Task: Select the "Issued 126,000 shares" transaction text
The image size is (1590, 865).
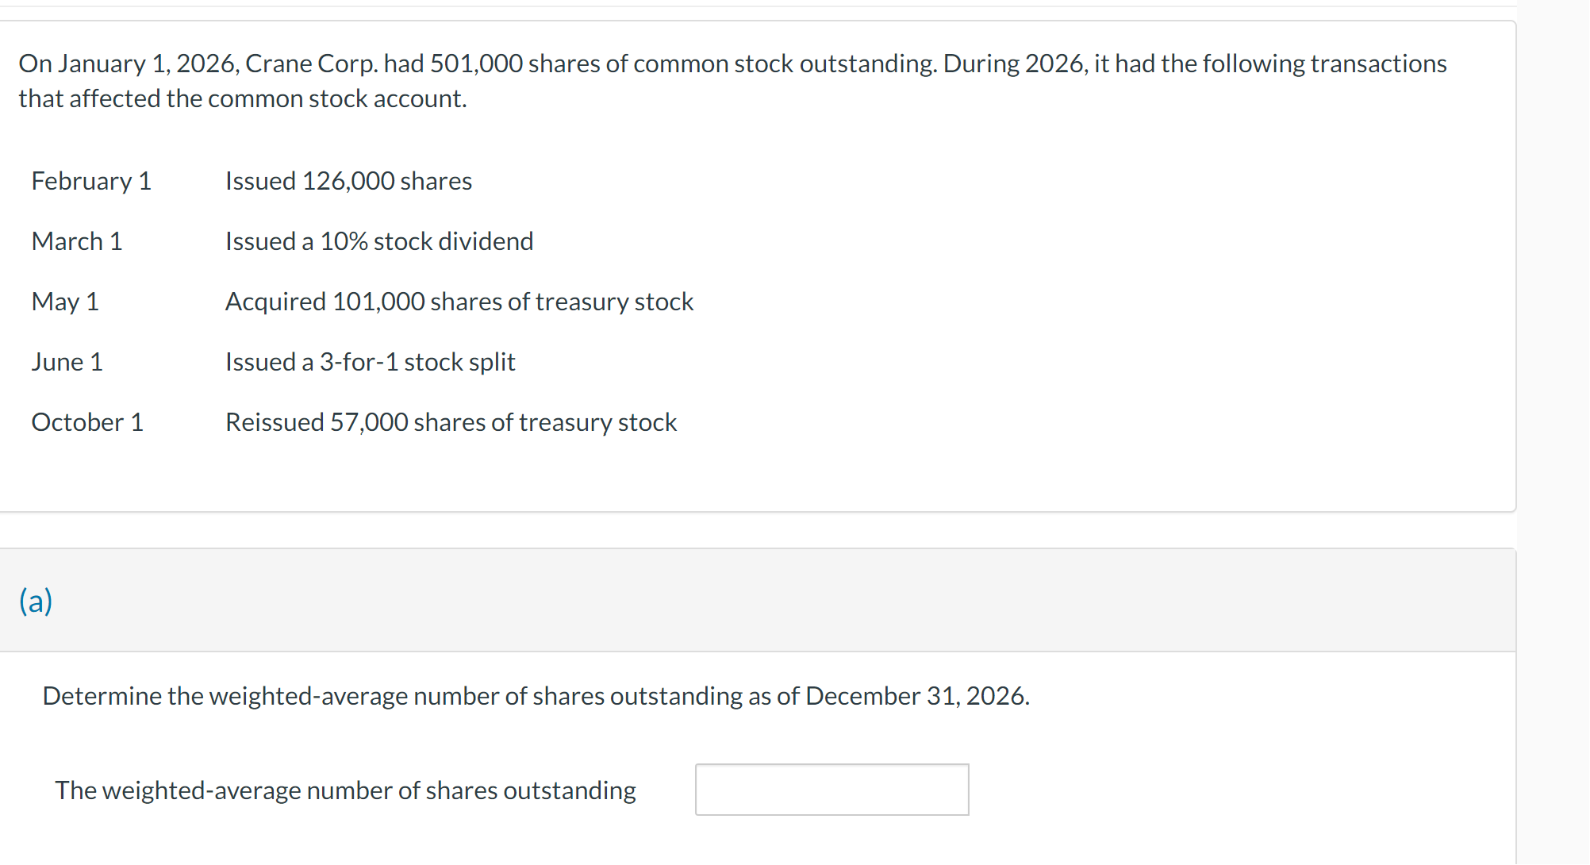Action: (x=348, y=181)
